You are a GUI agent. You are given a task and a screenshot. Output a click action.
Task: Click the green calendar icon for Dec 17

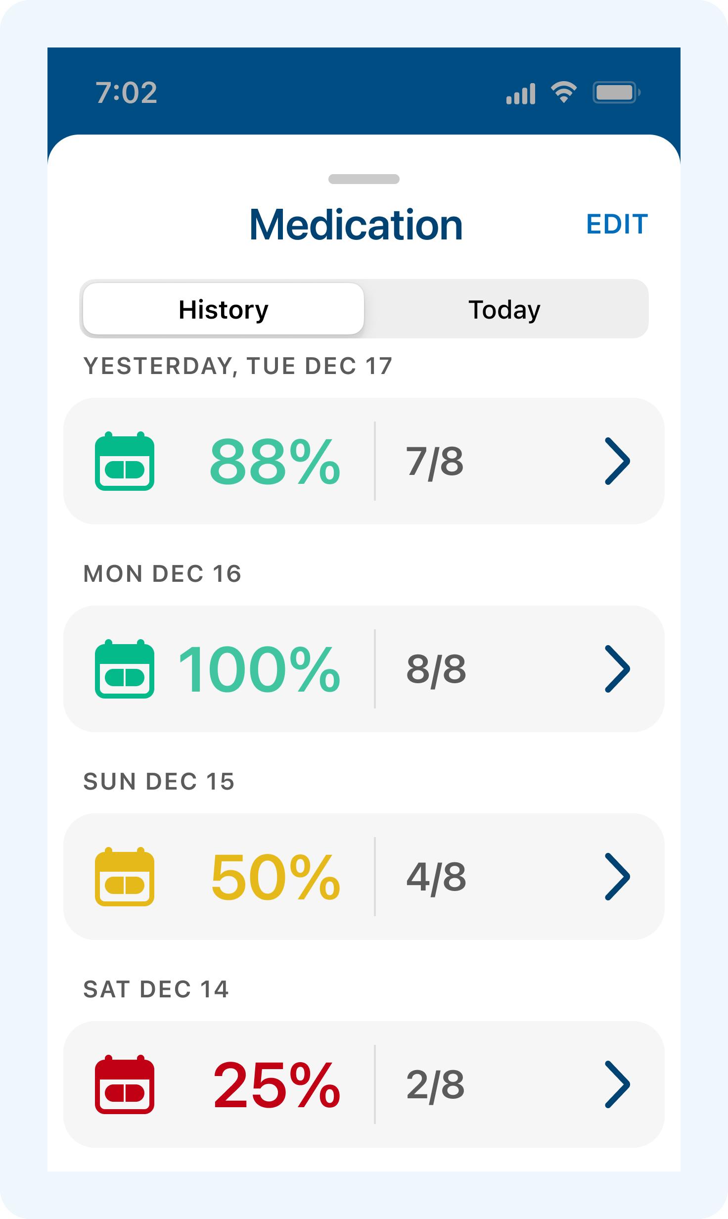(x=125, y=461)
